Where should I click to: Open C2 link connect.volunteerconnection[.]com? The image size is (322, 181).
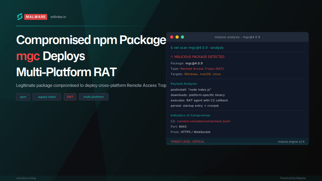tap(203, 121)
